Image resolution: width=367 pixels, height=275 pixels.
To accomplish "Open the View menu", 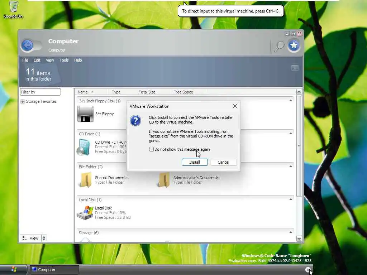I will pos(50,60).
